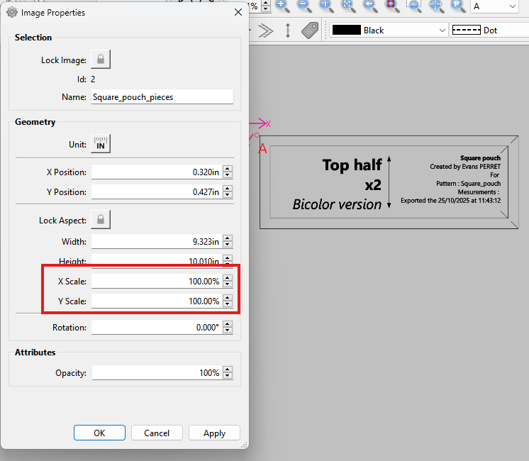Screen dimensions: 529x461
Task: Toggle the Lock Image padlock button
Action: (101, 60)
